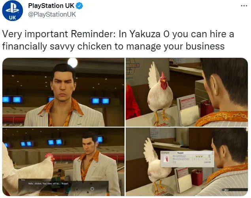The image size is (251, 198).
Task: Open the chicken on reception desk image
Action: [187, 92]
